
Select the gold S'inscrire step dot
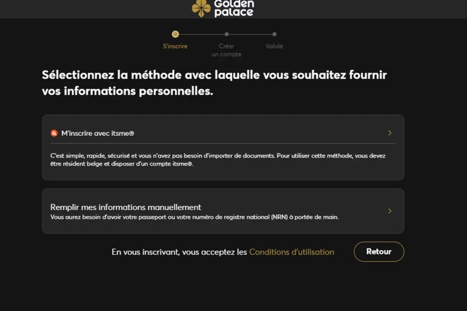(175, 34)
